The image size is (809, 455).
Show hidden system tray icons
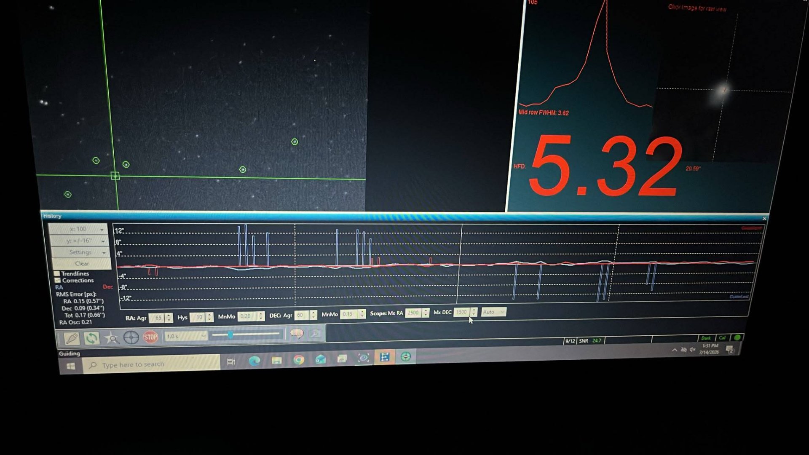coord(675,350)
